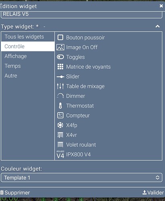Screen dimensions: 165x201
Task: Click the RELAIS V5 name field
Action: coord(82,14)
